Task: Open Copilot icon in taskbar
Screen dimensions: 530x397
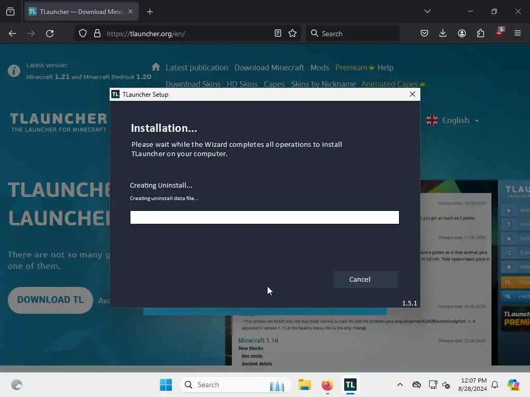Action: click(513, 385)
